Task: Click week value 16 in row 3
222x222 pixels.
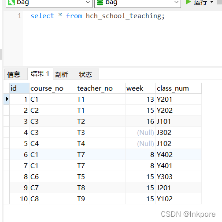Action: 141,121
